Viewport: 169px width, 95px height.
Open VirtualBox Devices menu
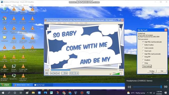26,5
